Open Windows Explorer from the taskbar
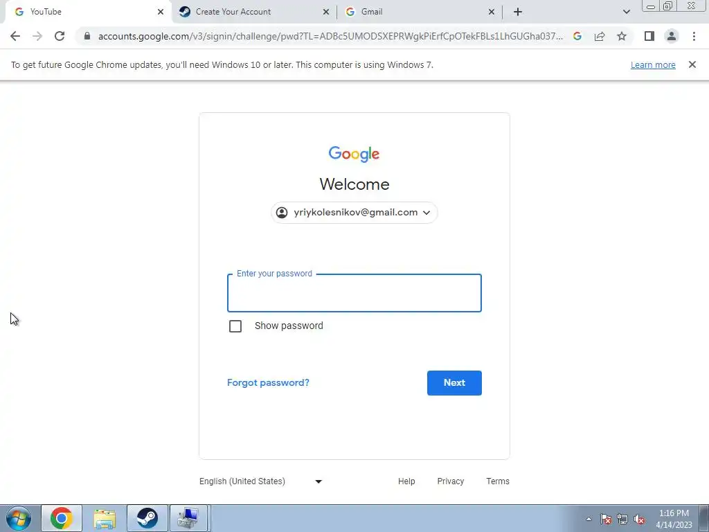 (105, 518)
